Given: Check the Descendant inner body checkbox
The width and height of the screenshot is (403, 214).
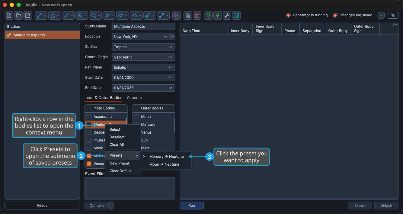Looking at the screenshot, I should (89, 132).
